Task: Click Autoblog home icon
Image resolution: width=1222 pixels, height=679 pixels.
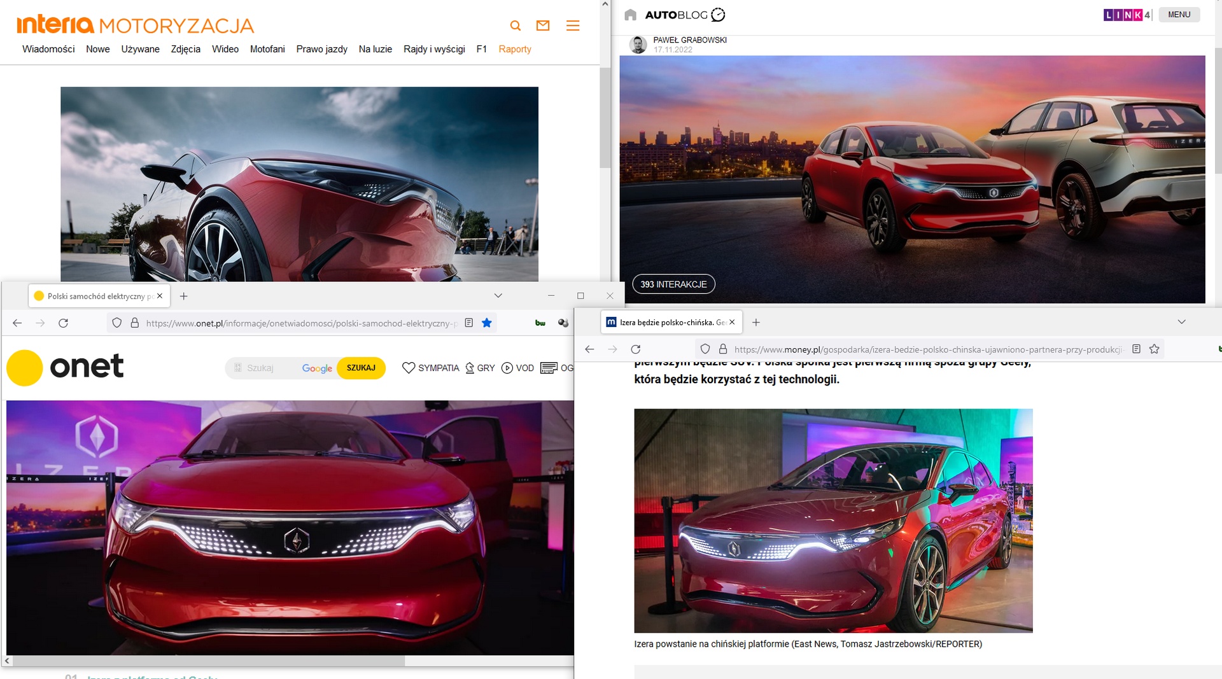Action: pyautogui.click(x=631, y=15)
